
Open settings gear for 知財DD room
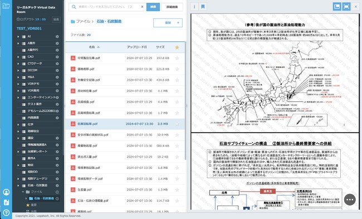click(57, 172)
